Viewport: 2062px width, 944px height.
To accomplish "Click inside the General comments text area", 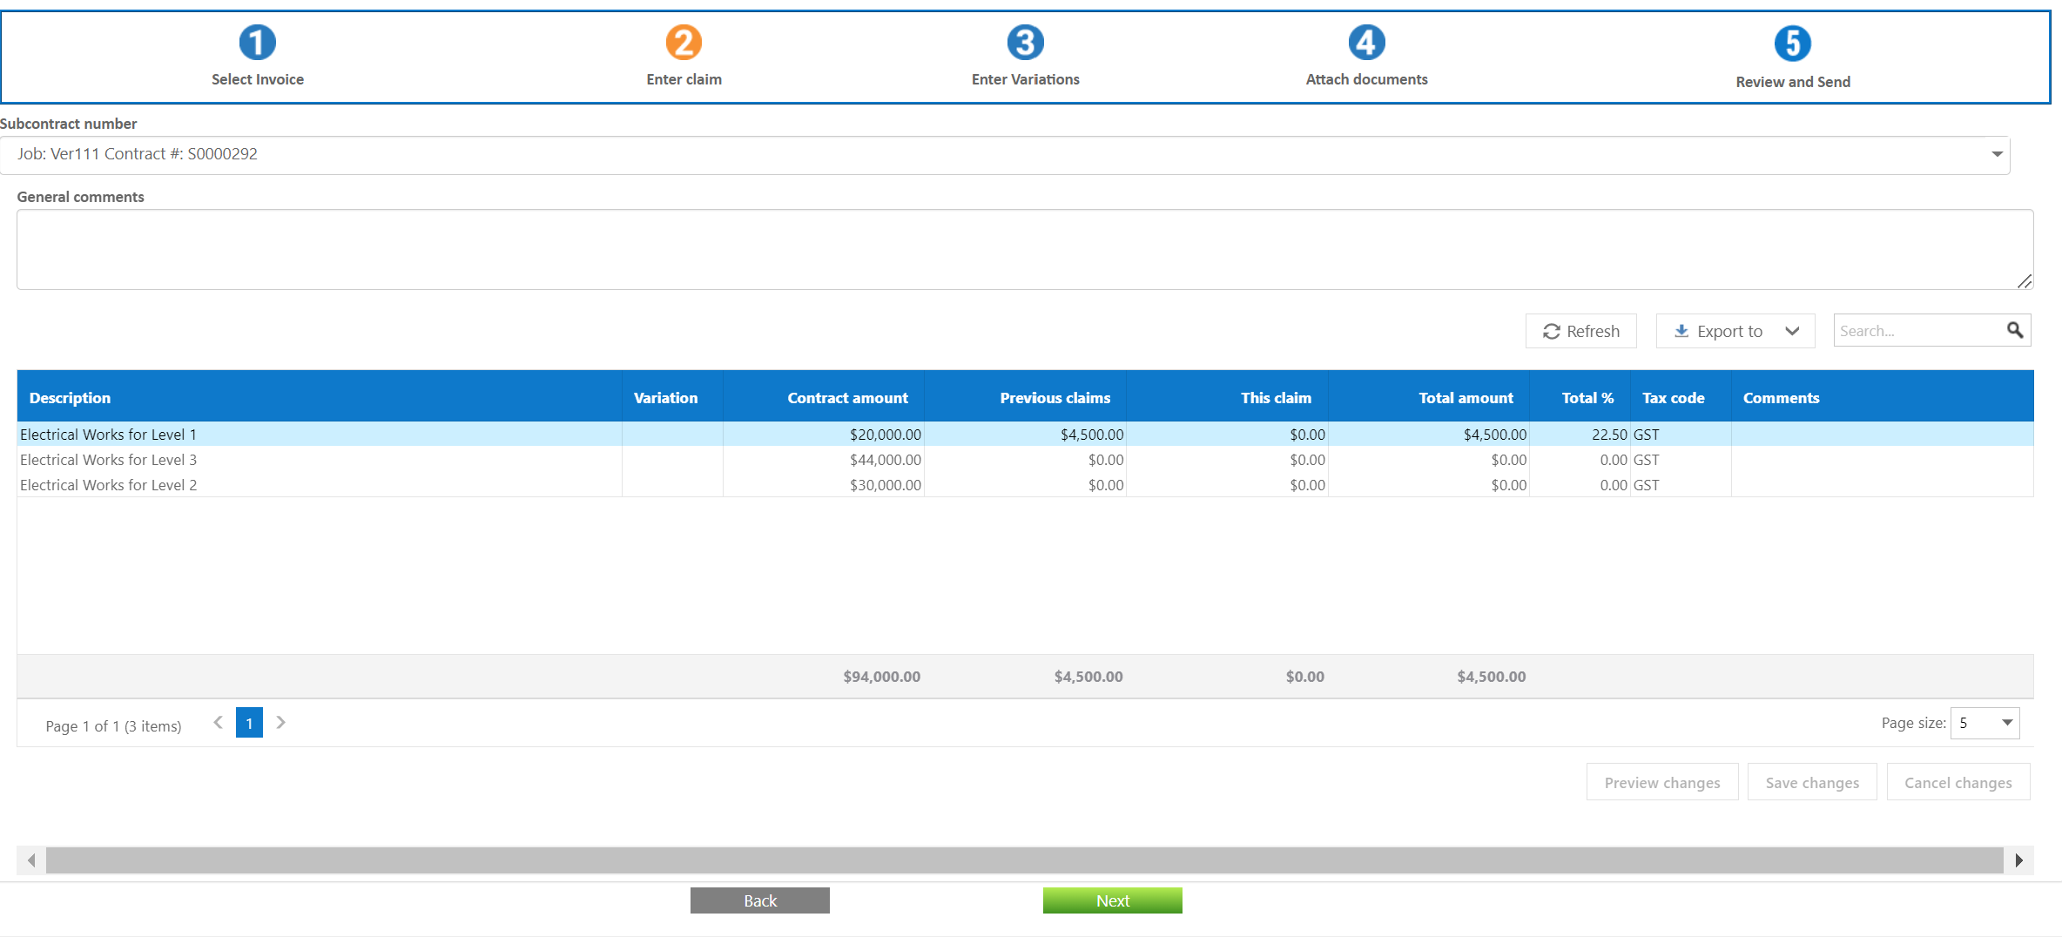I will pos(1024,249).
